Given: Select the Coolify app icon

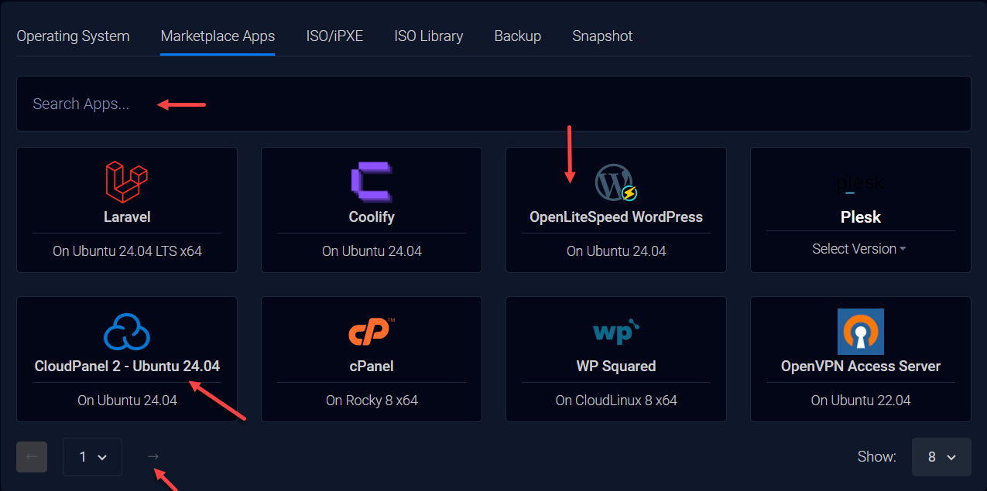Looking at the screenshot, I should 371,182.
